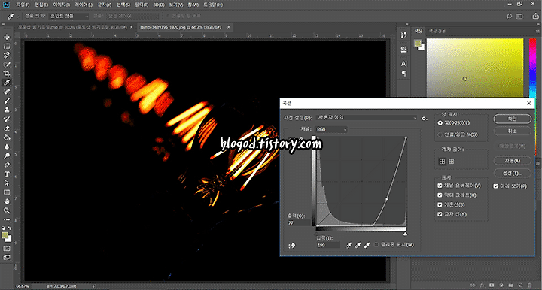
Task: Open the Curves preset options gear
Action: (x=424, y=118)
